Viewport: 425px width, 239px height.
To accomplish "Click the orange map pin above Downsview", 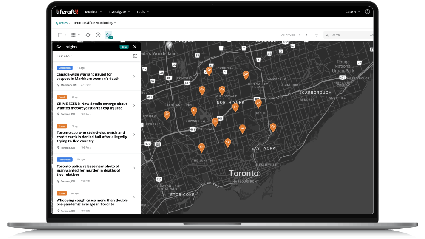I will point(194,111).
